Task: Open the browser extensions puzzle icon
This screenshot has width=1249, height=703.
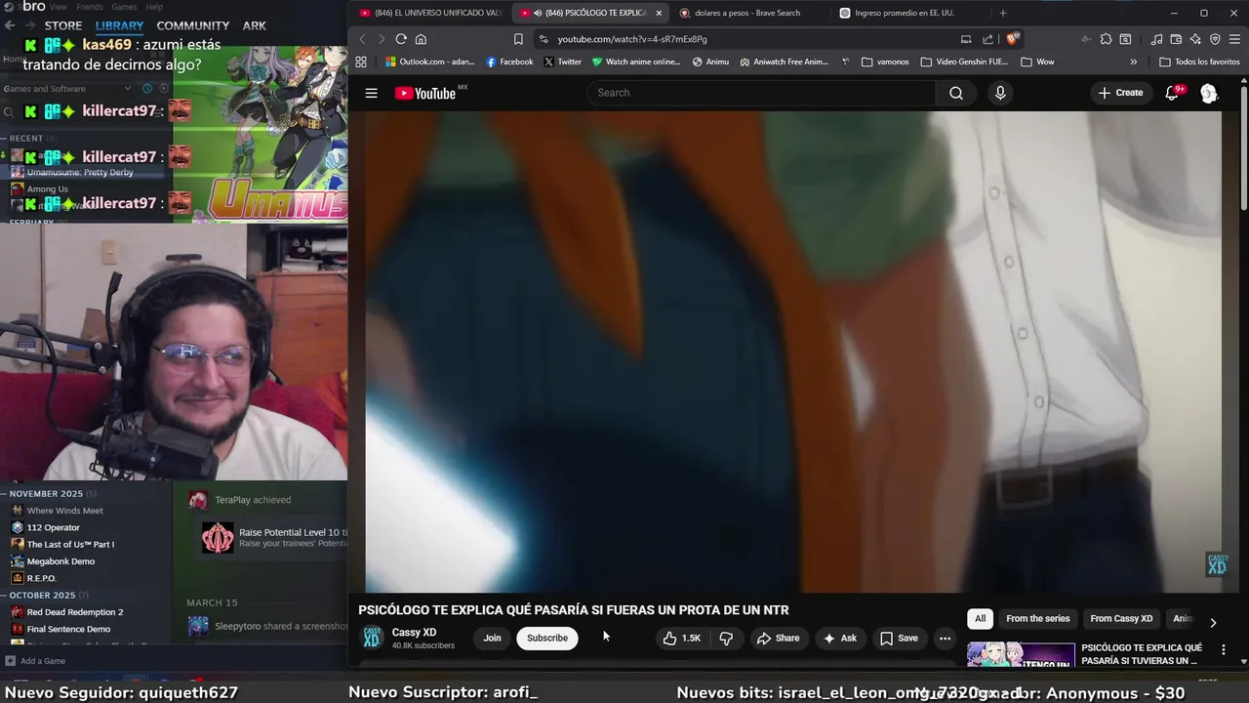Action: point(1106,39)
